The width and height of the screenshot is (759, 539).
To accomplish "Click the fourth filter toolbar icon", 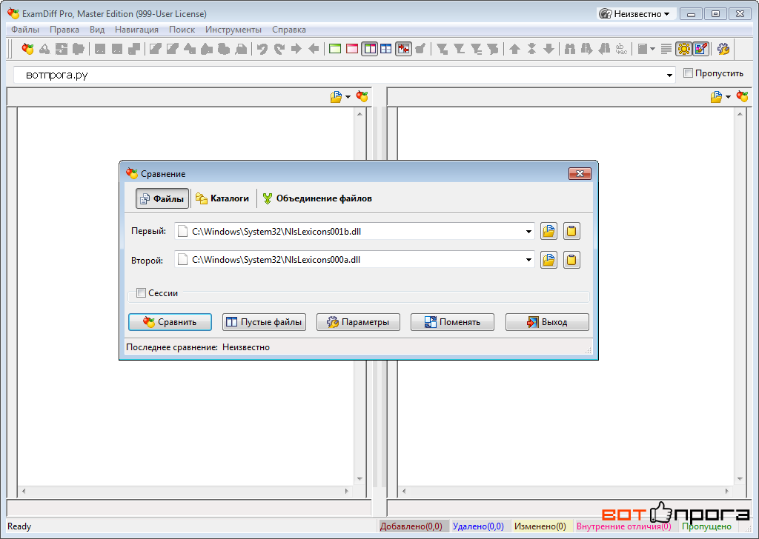I will click(493, 49).
